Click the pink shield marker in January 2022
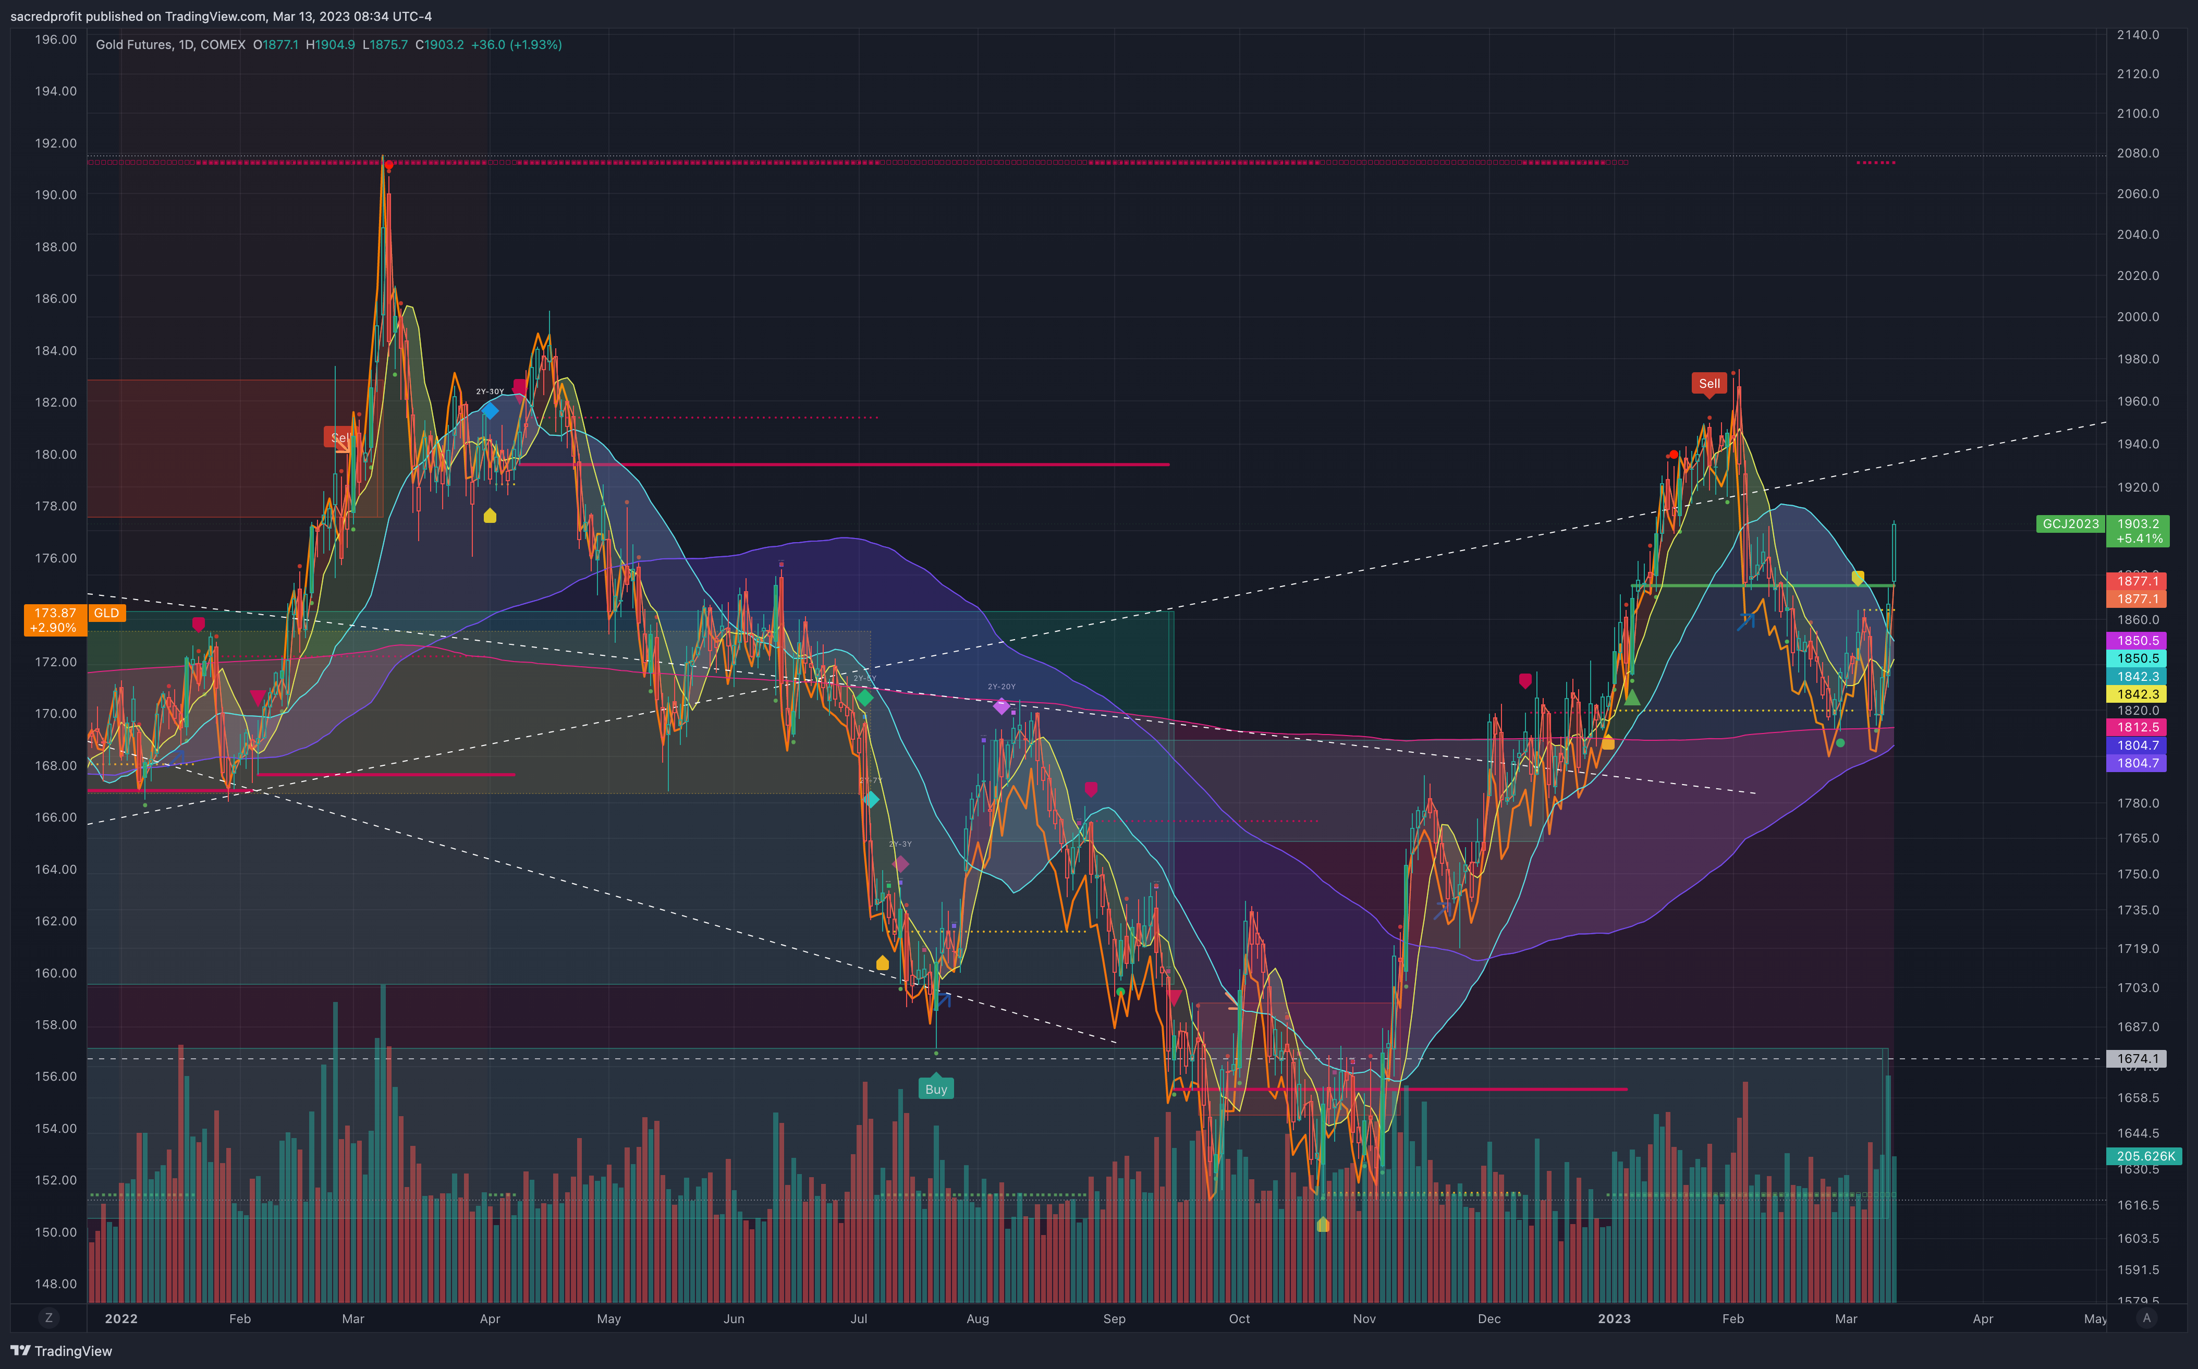 pos(198,624)
